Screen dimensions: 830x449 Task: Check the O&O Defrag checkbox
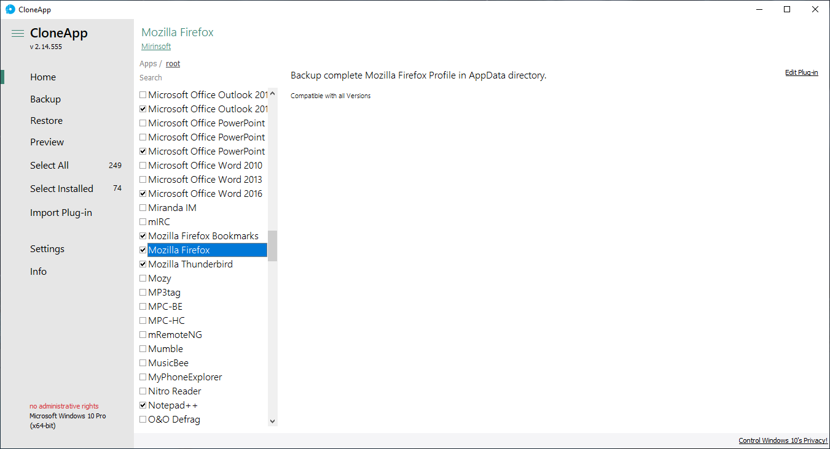click(143, 420)
